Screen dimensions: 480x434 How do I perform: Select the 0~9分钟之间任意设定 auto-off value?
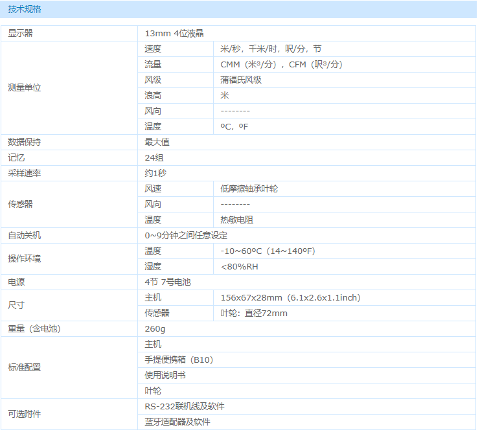click(x=186, y=235)
